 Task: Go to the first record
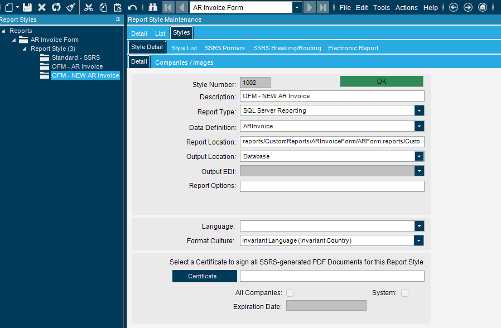click(x=168, y=7)
